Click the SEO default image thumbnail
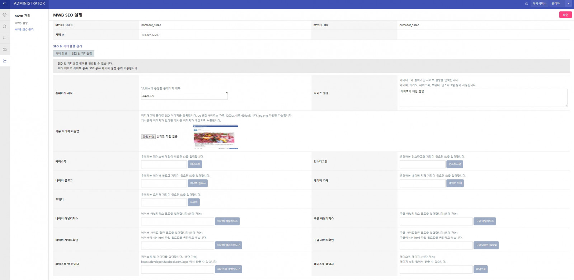The width and height of the screenshot is (574, 280). coord(216,137)
